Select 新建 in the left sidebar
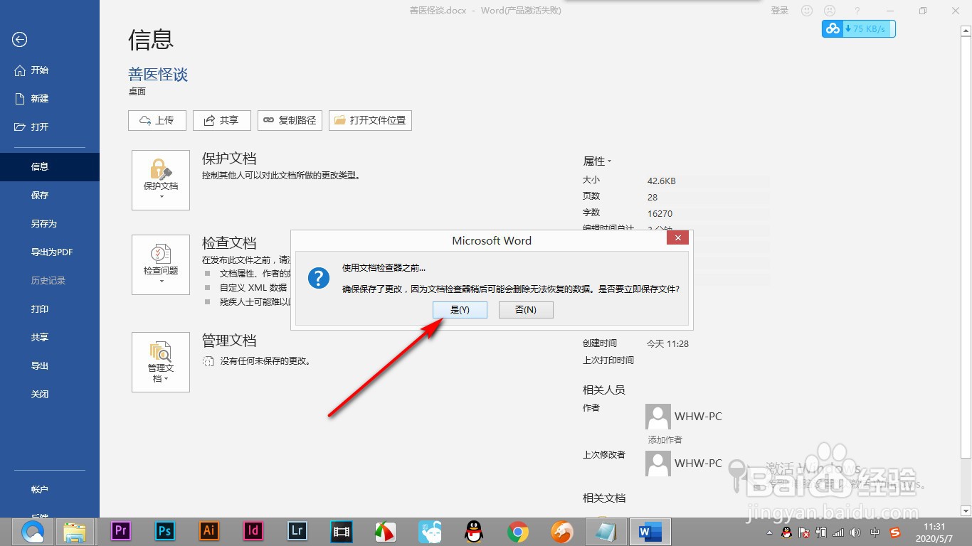 point(38,98)
